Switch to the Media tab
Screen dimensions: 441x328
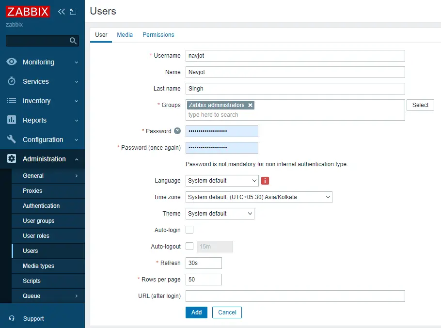(x=125, y=34)
